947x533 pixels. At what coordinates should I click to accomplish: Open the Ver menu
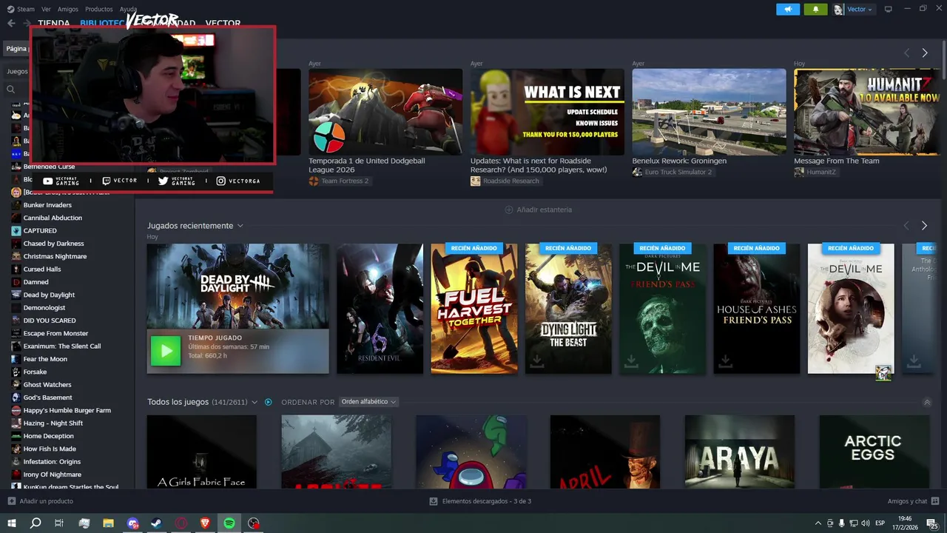[46, 9]
